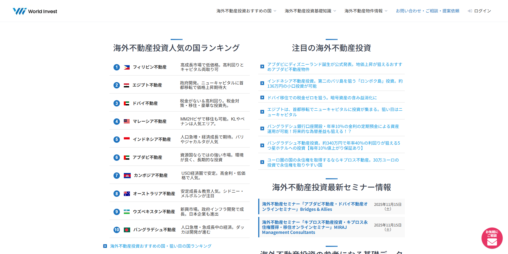The image size is (508, 254).
Task: Click the Malaysia flag icon
Action: [127, 121]
